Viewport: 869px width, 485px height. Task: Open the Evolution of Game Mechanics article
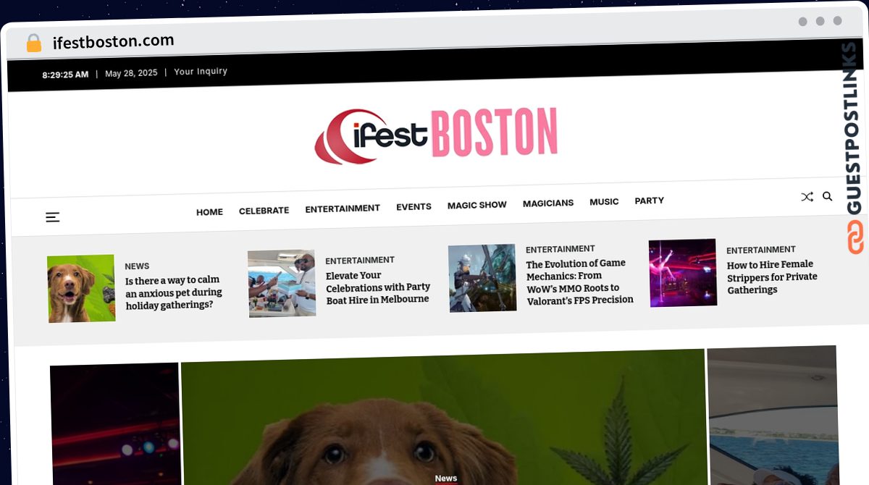point(579,282)
